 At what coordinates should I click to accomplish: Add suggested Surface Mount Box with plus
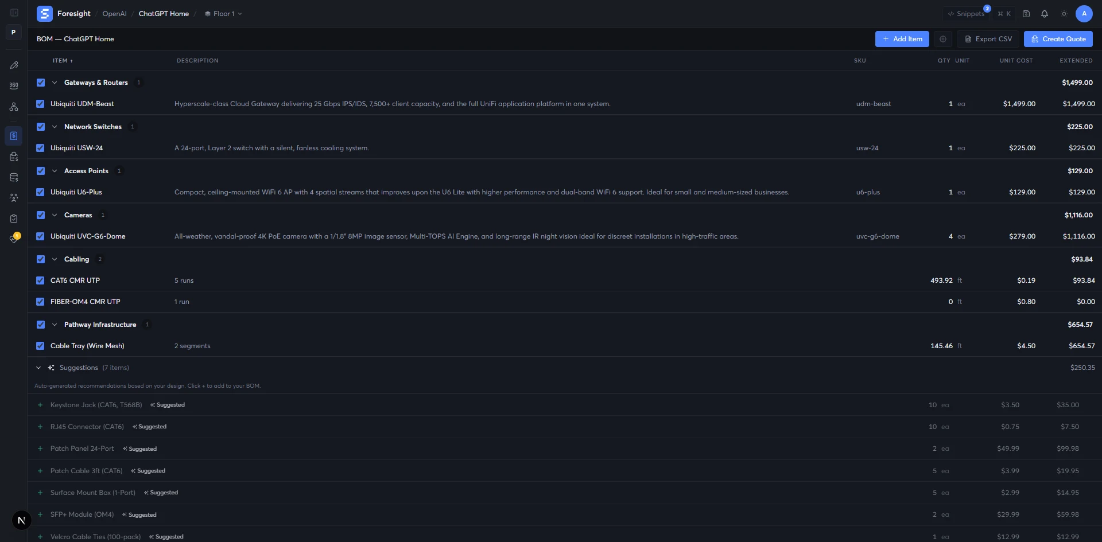(40, 493)
